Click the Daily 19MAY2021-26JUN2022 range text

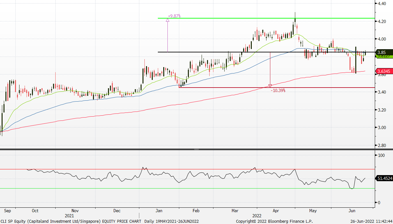pyautogui.click(x=172, y=221)
